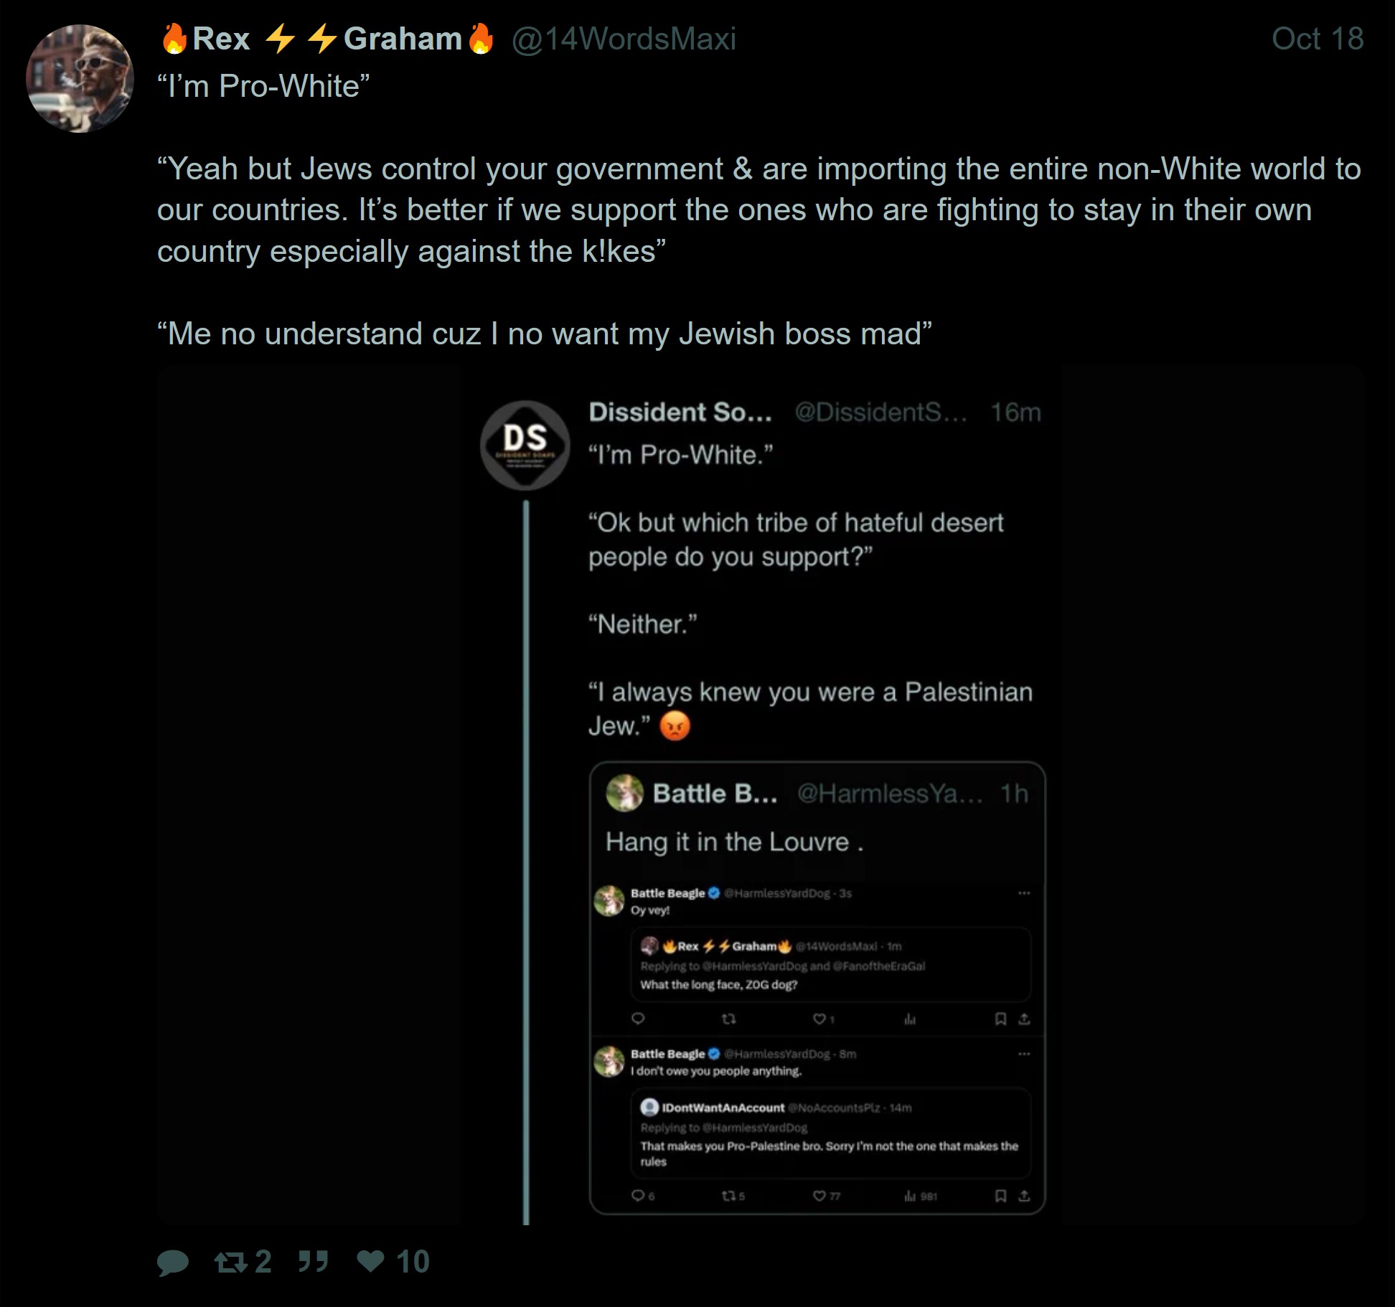Click the reply speech bubble below the post

[172, 1263]
